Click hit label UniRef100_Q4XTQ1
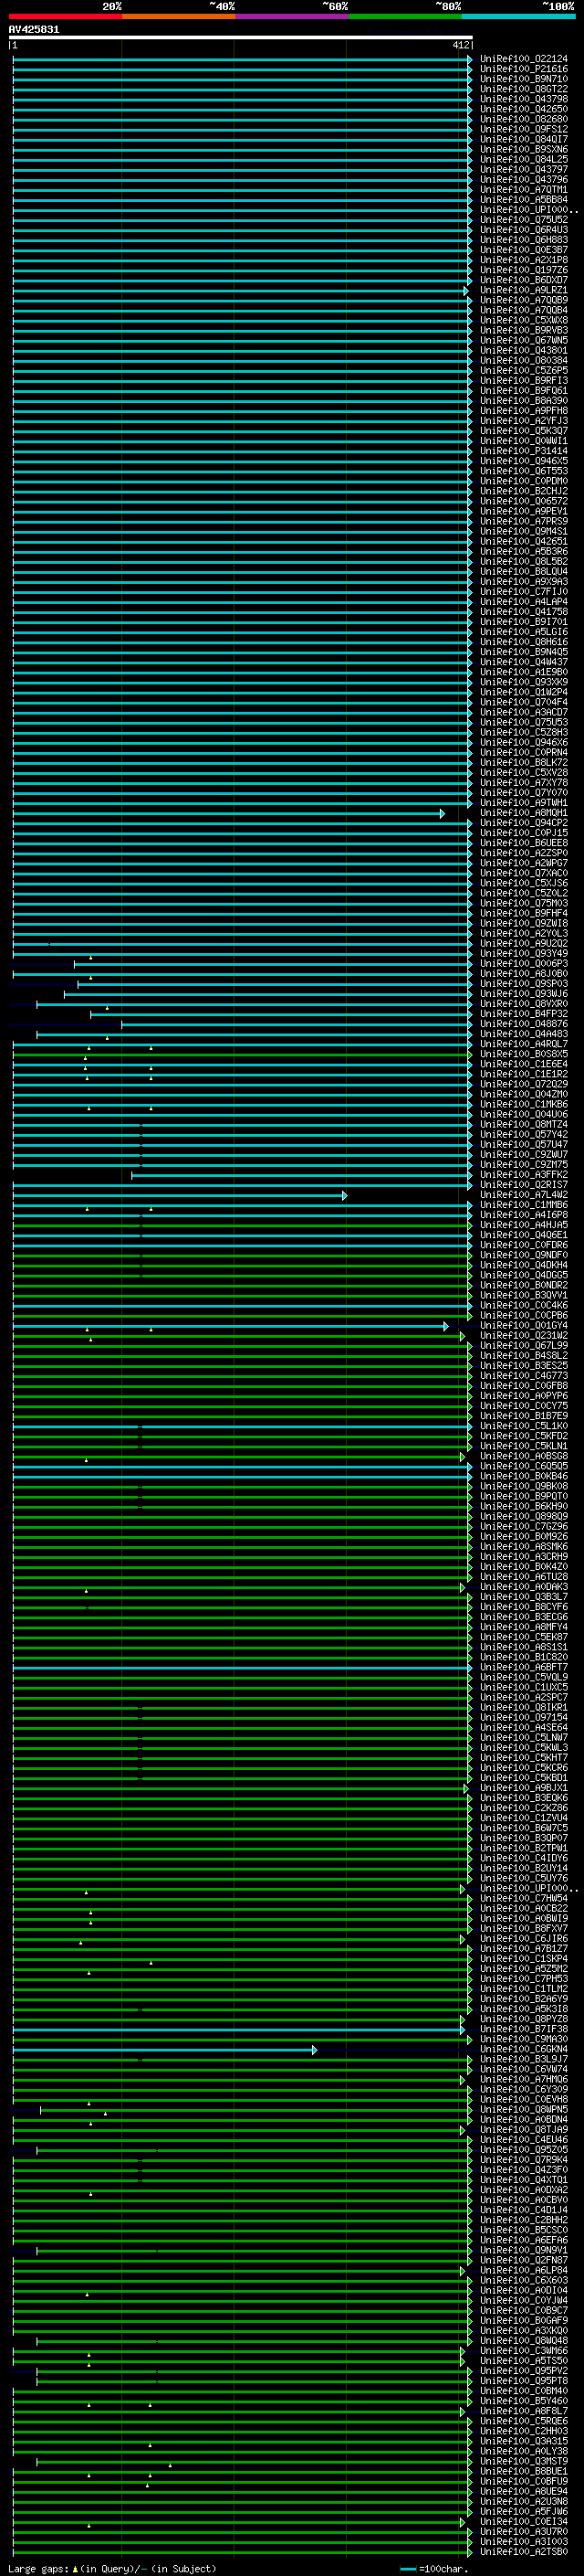 click(x=524, y=2180)
